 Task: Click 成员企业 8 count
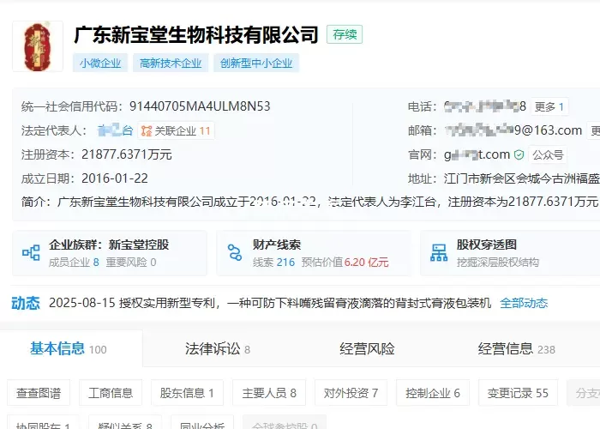[74, 263]
